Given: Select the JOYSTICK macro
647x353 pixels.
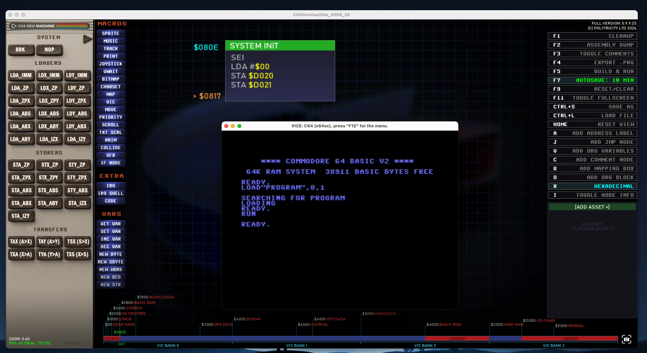Looking at the screenshot, I should (x=111, y=64).
